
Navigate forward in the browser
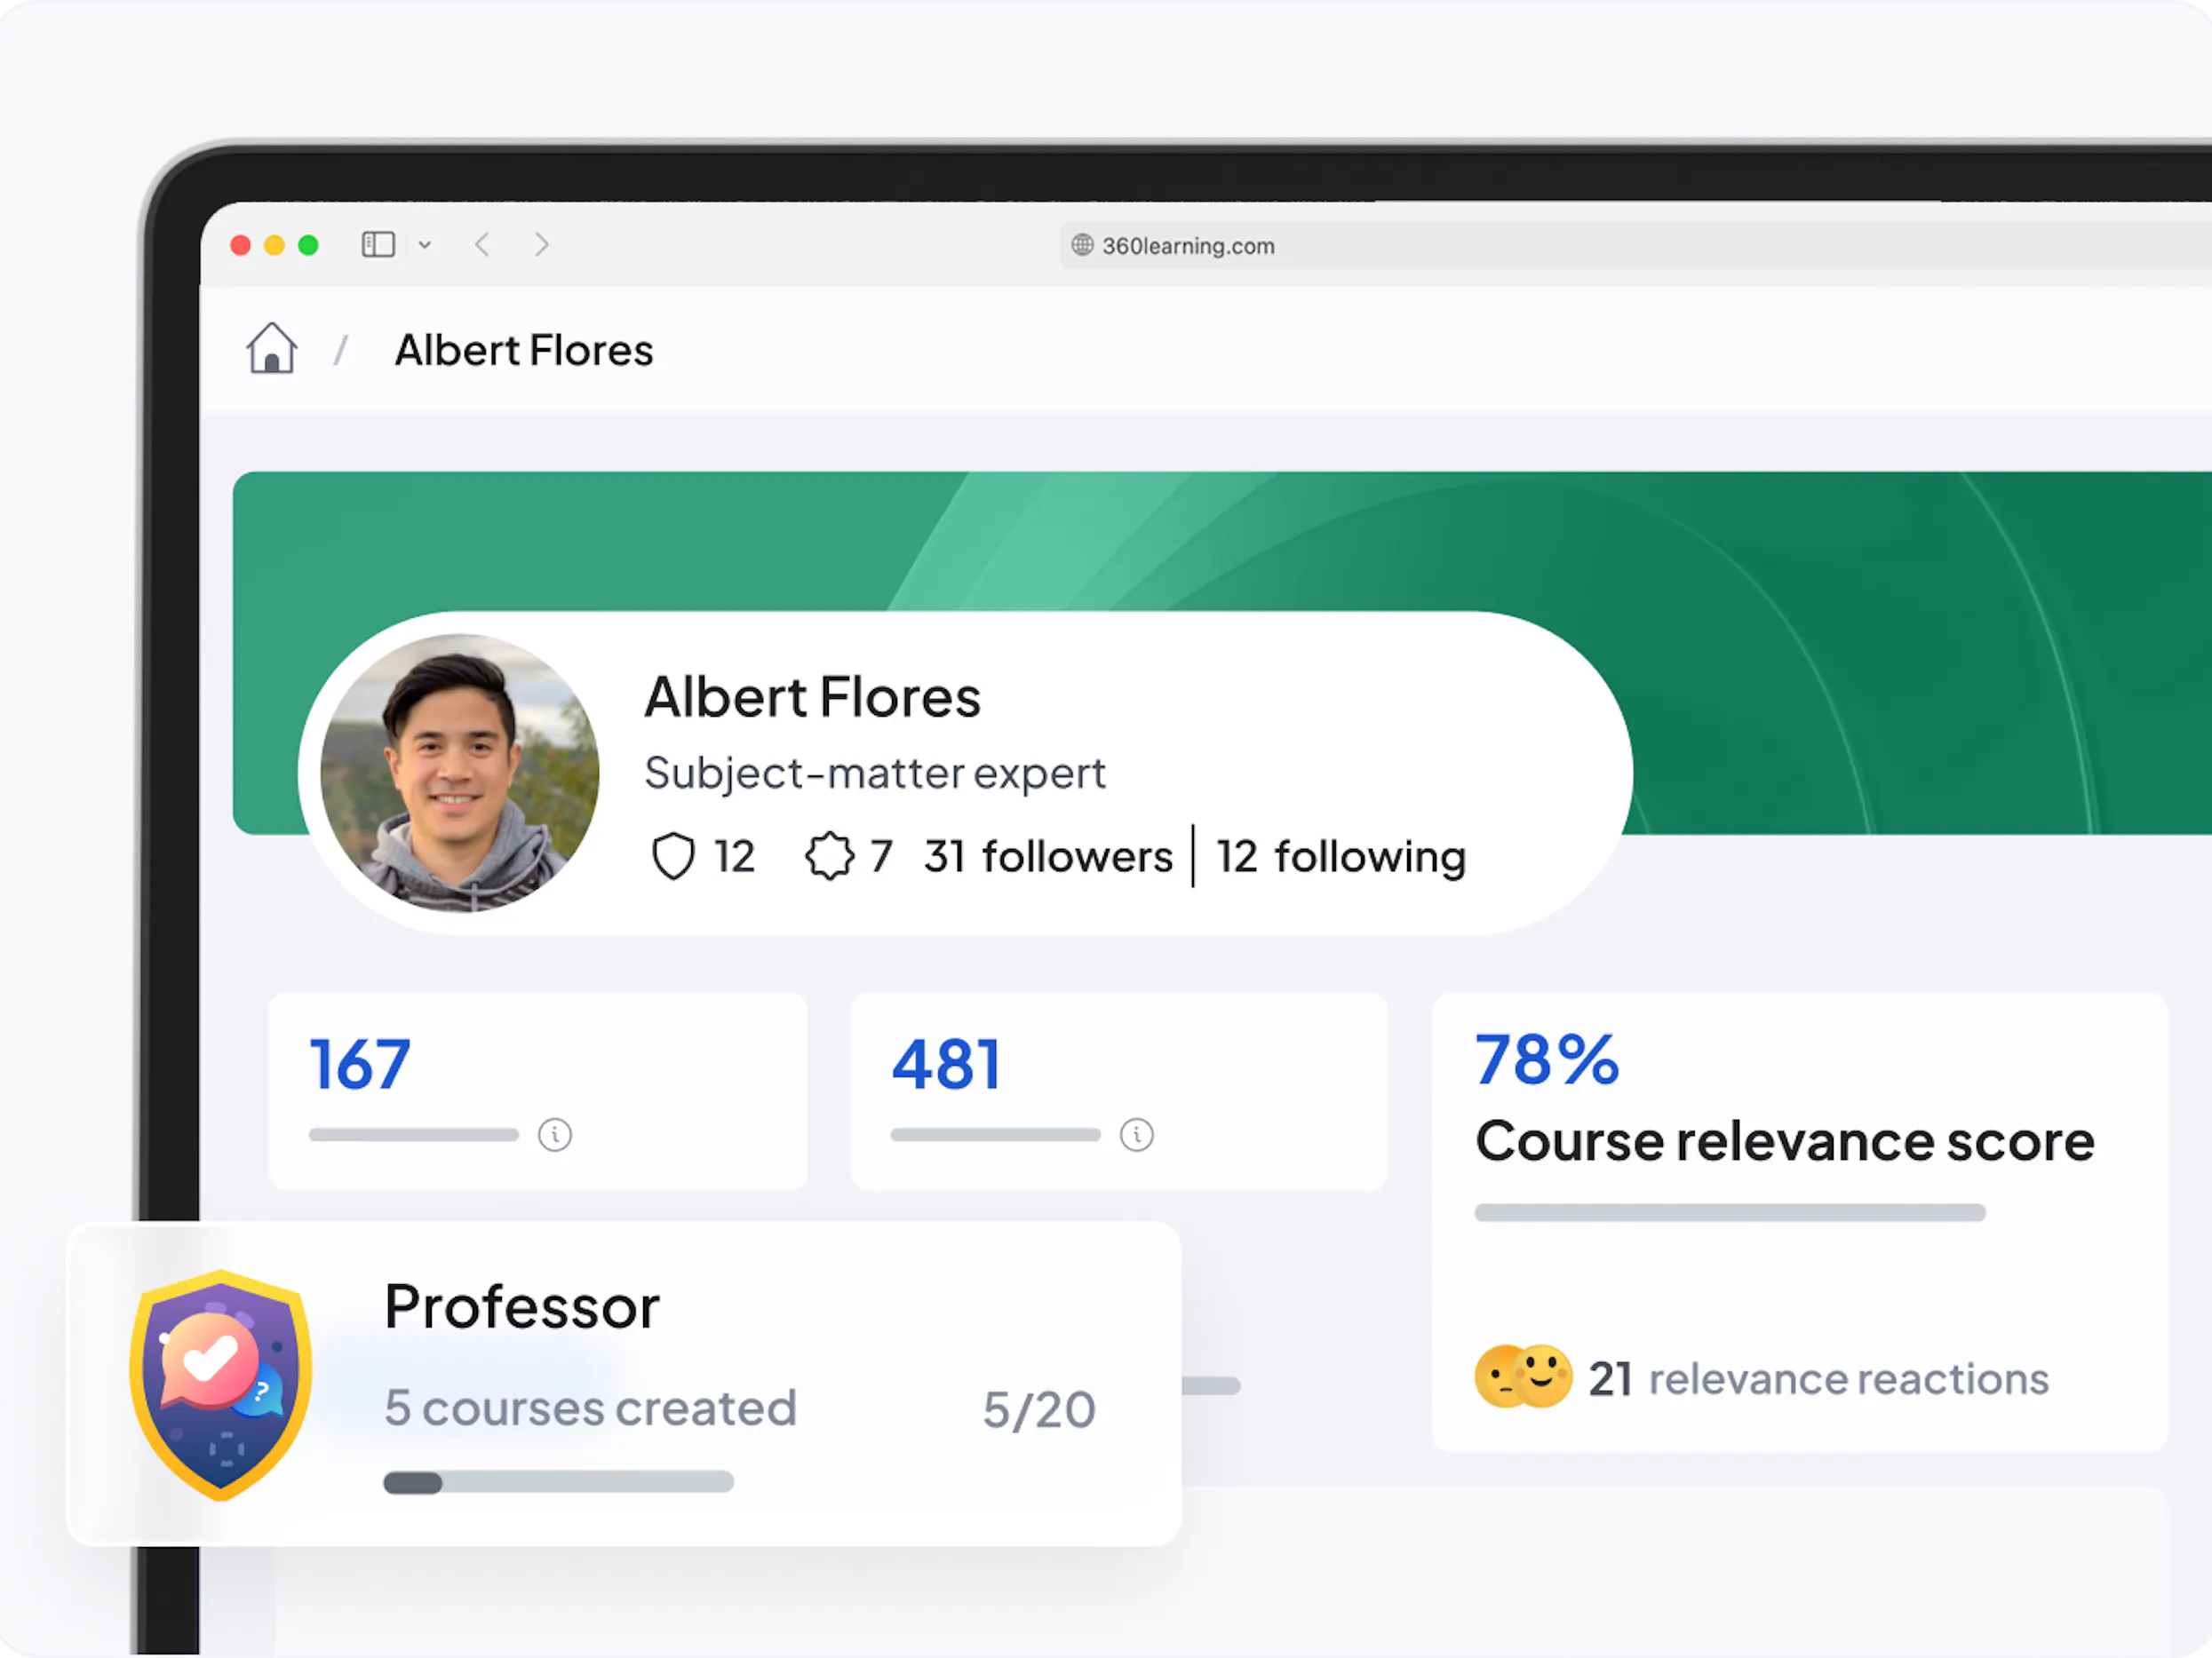click(x=542, y=245)
